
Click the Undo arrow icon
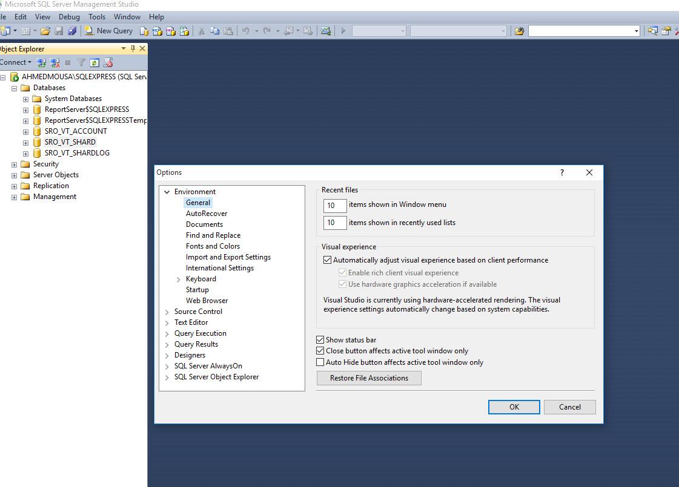tap(245, 31)
